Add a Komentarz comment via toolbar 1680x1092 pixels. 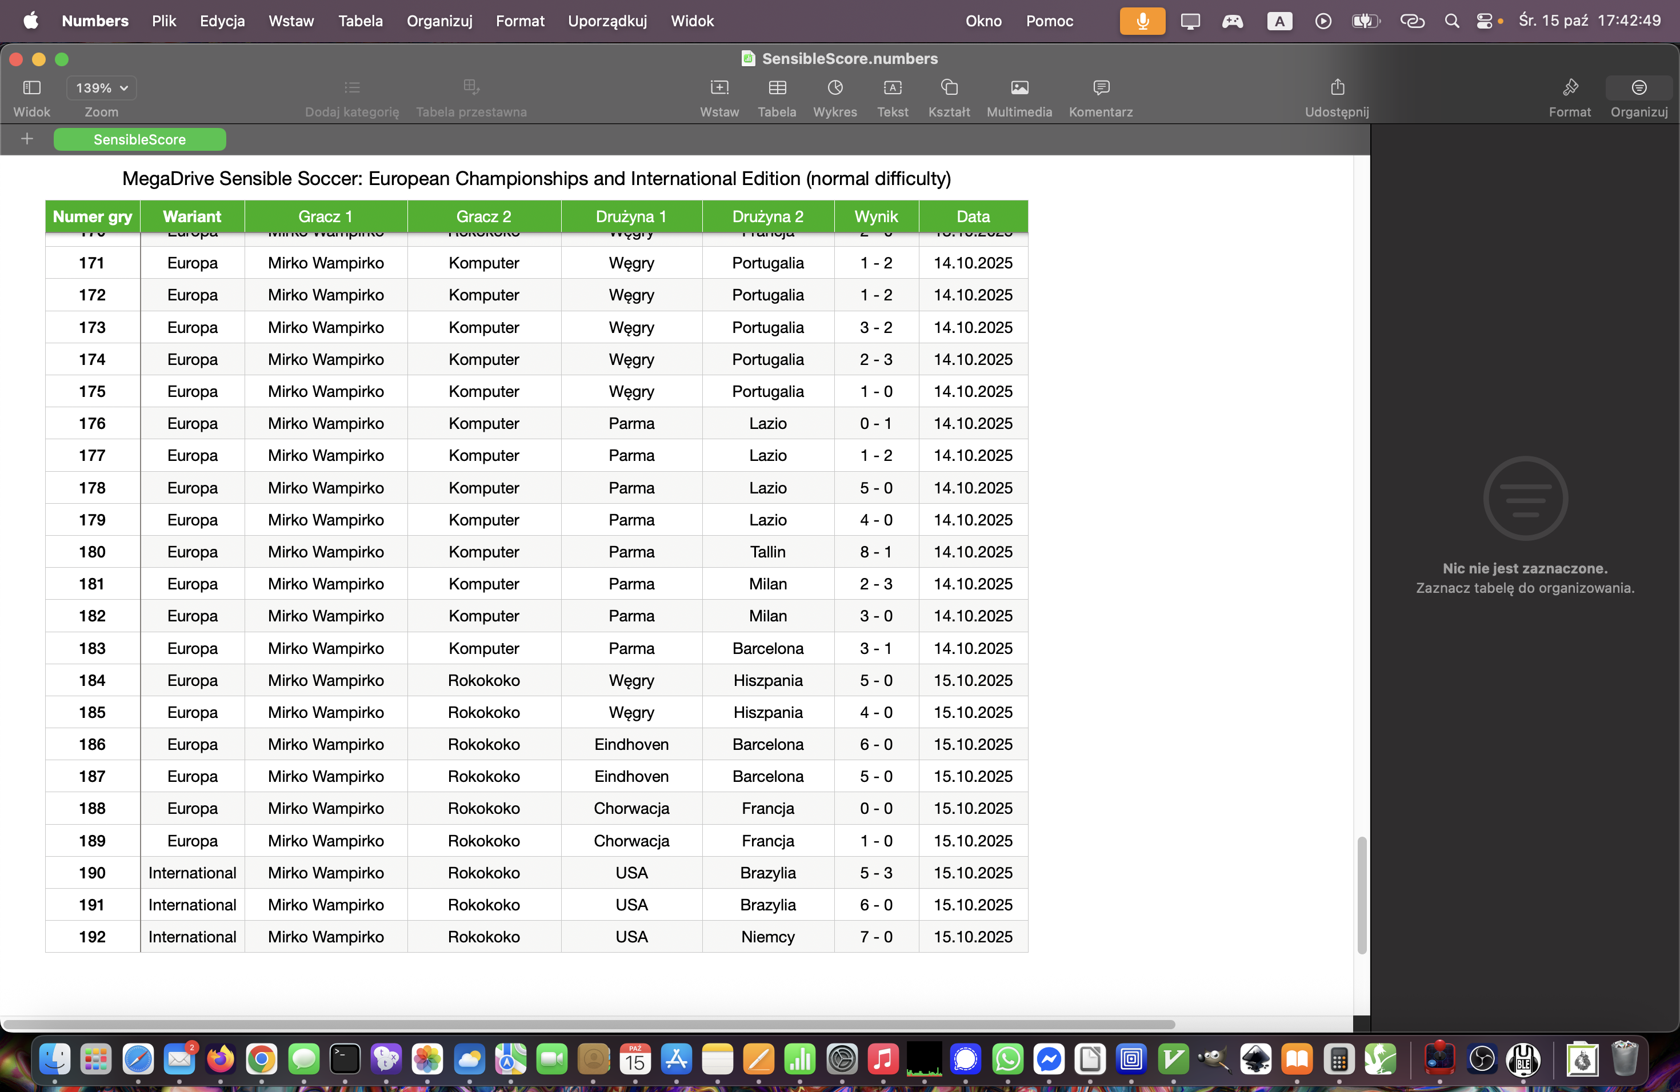[1100, 88]
